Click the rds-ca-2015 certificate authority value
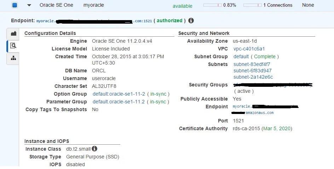The width and height of the screenshot is (334, 169). point(247,128)
